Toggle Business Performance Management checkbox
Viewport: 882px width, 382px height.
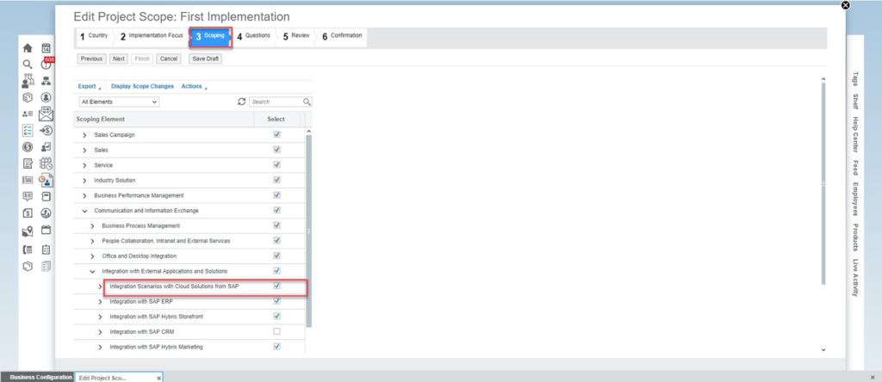[276, 195]
